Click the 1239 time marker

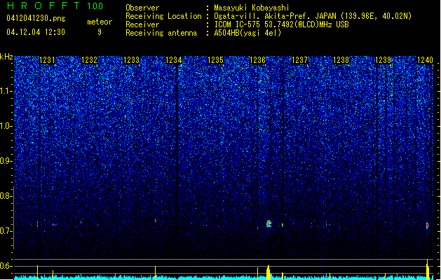[384, 60]
